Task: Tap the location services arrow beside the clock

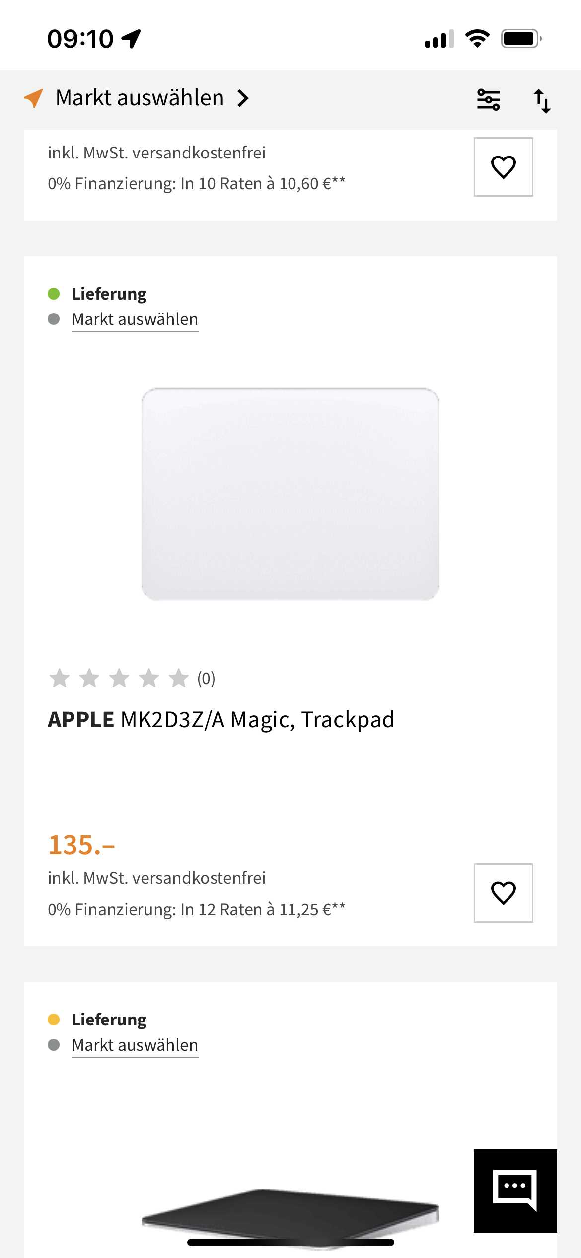Action: coord(132,39)
